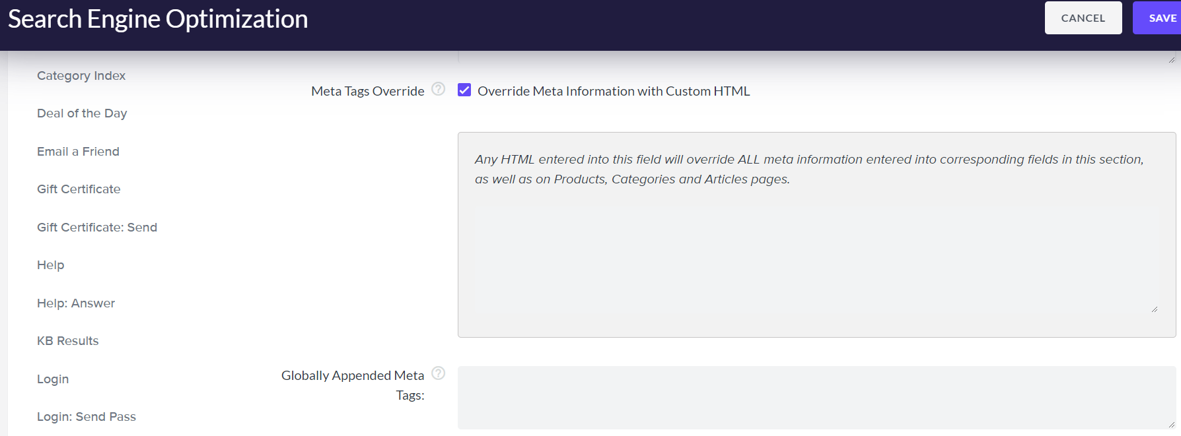Image resolution: width=1181 pixels, height=436 pixels.
Task: Open the Category Index page settings
Action: [x=81, y=76]
